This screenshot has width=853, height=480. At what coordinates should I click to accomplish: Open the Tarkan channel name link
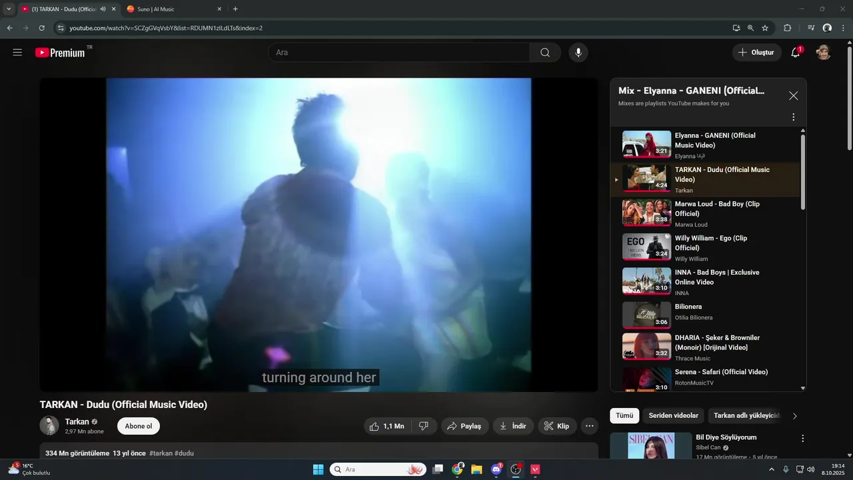[77, 422]
